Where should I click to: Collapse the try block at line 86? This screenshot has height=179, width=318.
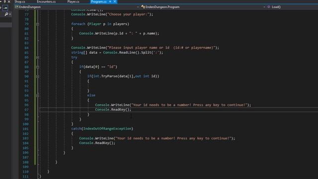(x=38, y=58)
